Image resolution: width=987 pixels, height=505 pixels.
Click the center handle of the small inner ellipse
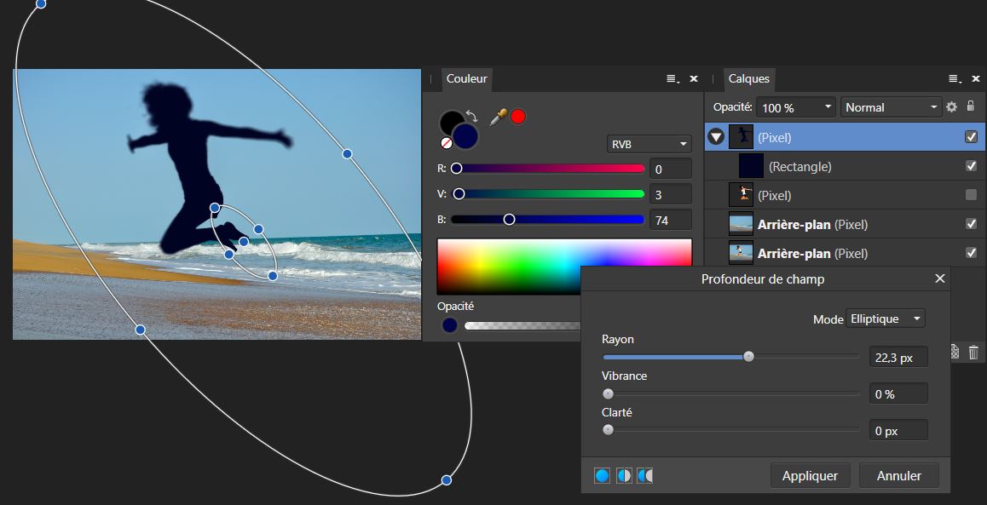point(244,242)
